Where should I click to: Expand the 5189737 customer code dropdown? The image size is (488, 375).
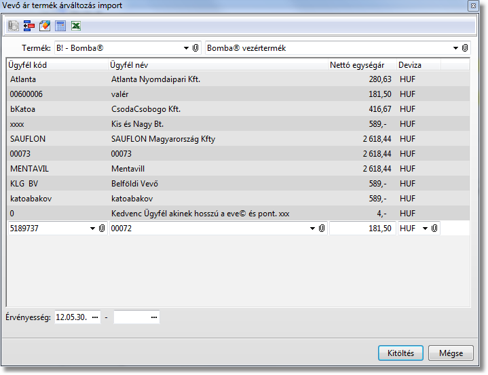[92, 229]
